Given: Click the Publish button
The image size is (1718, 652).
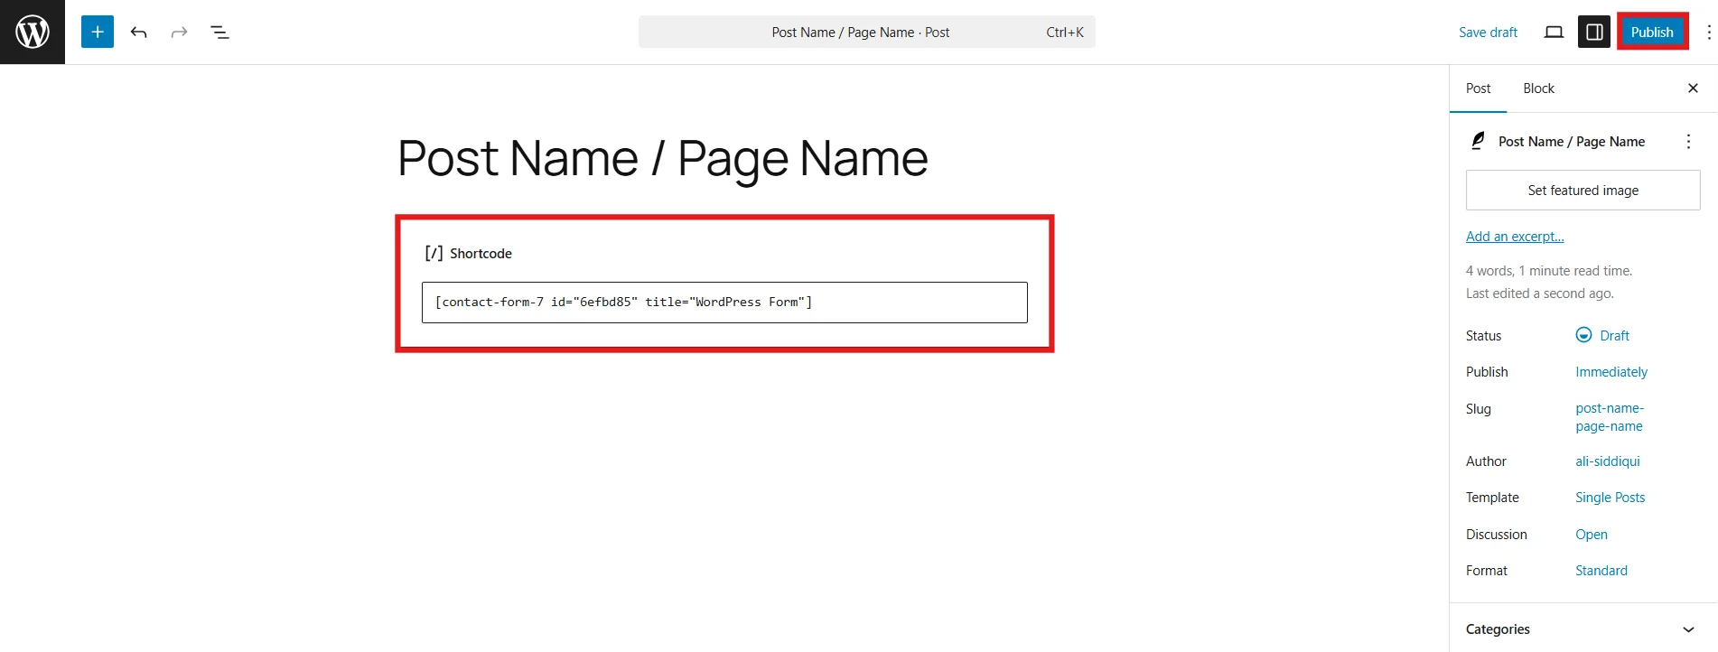Looking at the screenshot, I should [x=1652, y=33].
